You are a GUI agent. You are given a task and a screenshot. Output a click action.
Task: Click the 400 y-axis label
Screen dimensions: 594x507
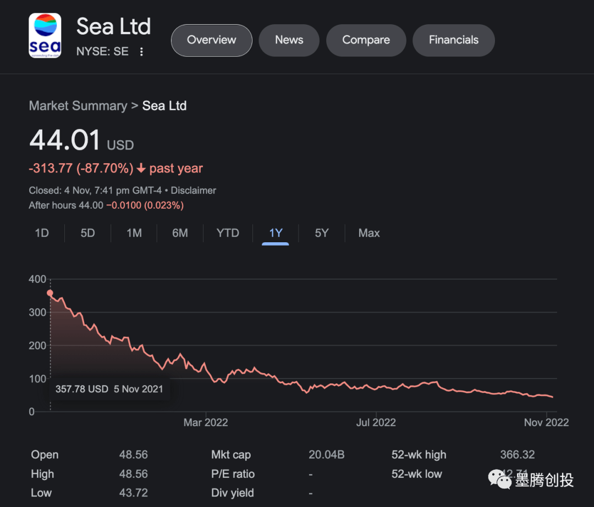[x=37, y=279]
